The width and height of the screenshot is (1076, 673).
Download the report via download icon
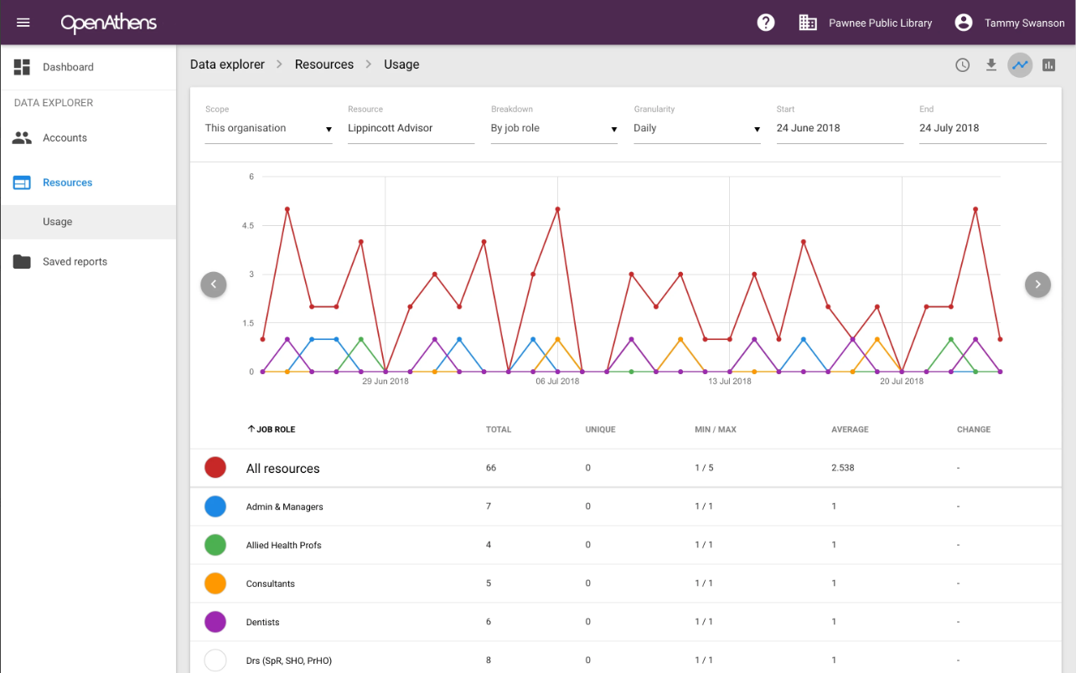[x=991, y=65]
